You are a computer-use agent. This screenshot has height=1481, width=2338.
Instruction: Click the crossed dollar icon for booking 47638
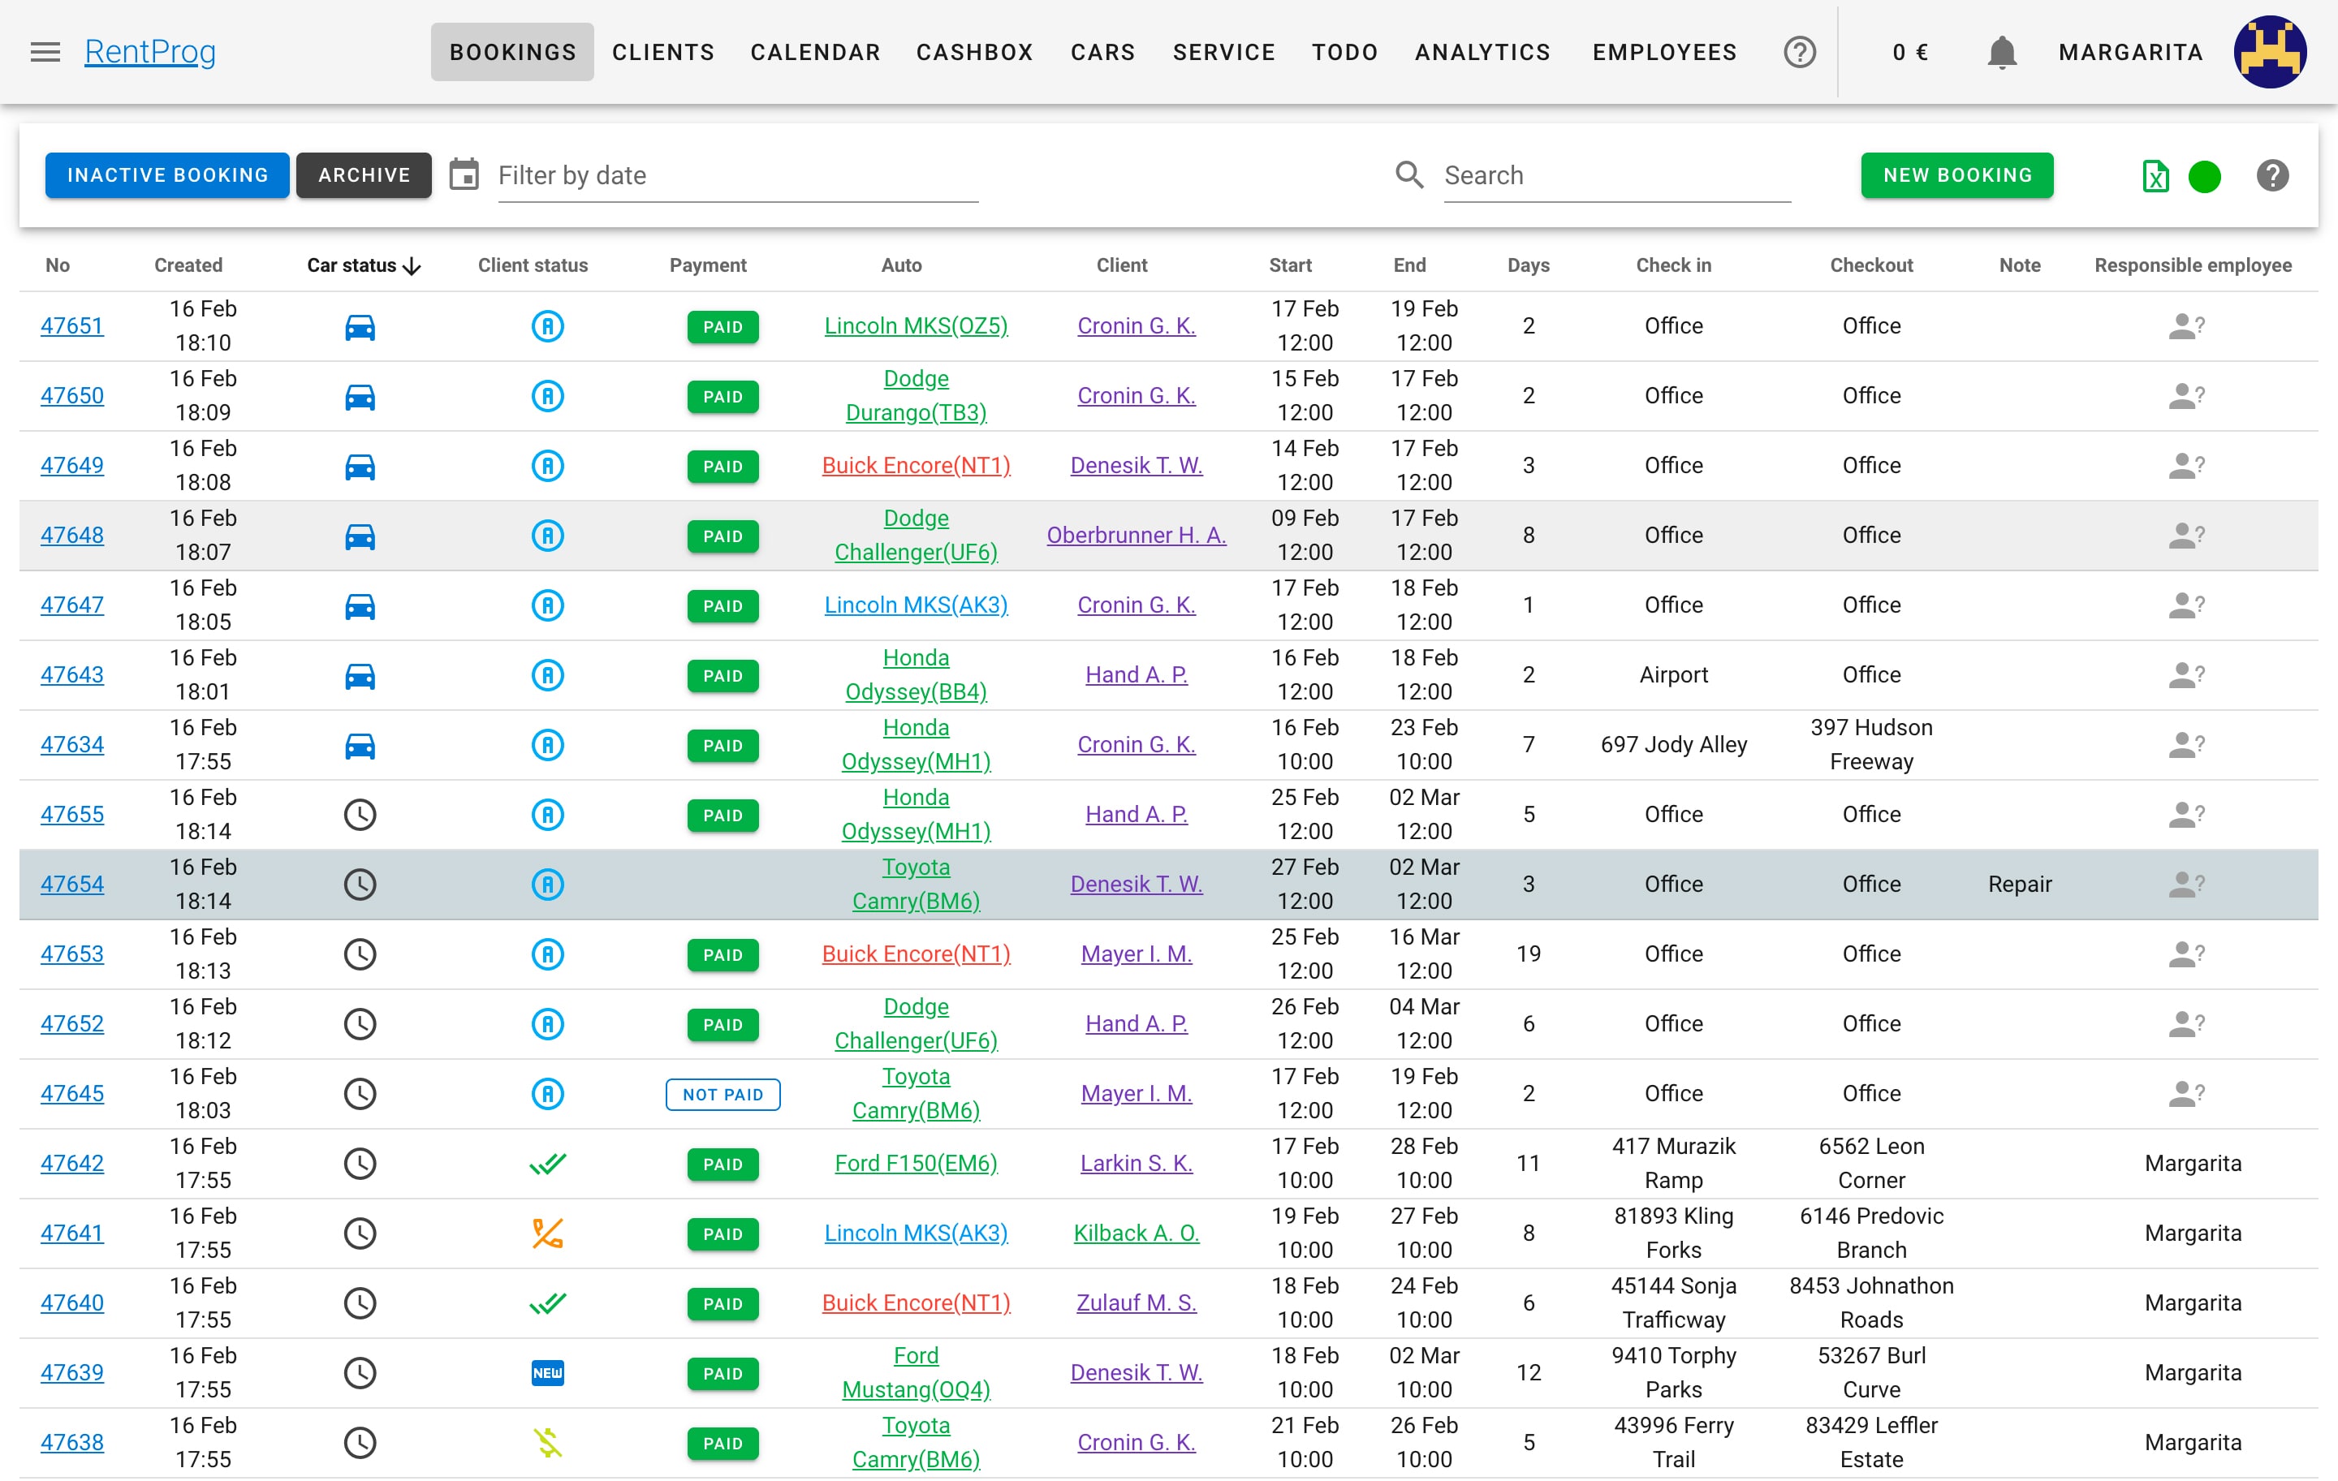coord(548,1442)
